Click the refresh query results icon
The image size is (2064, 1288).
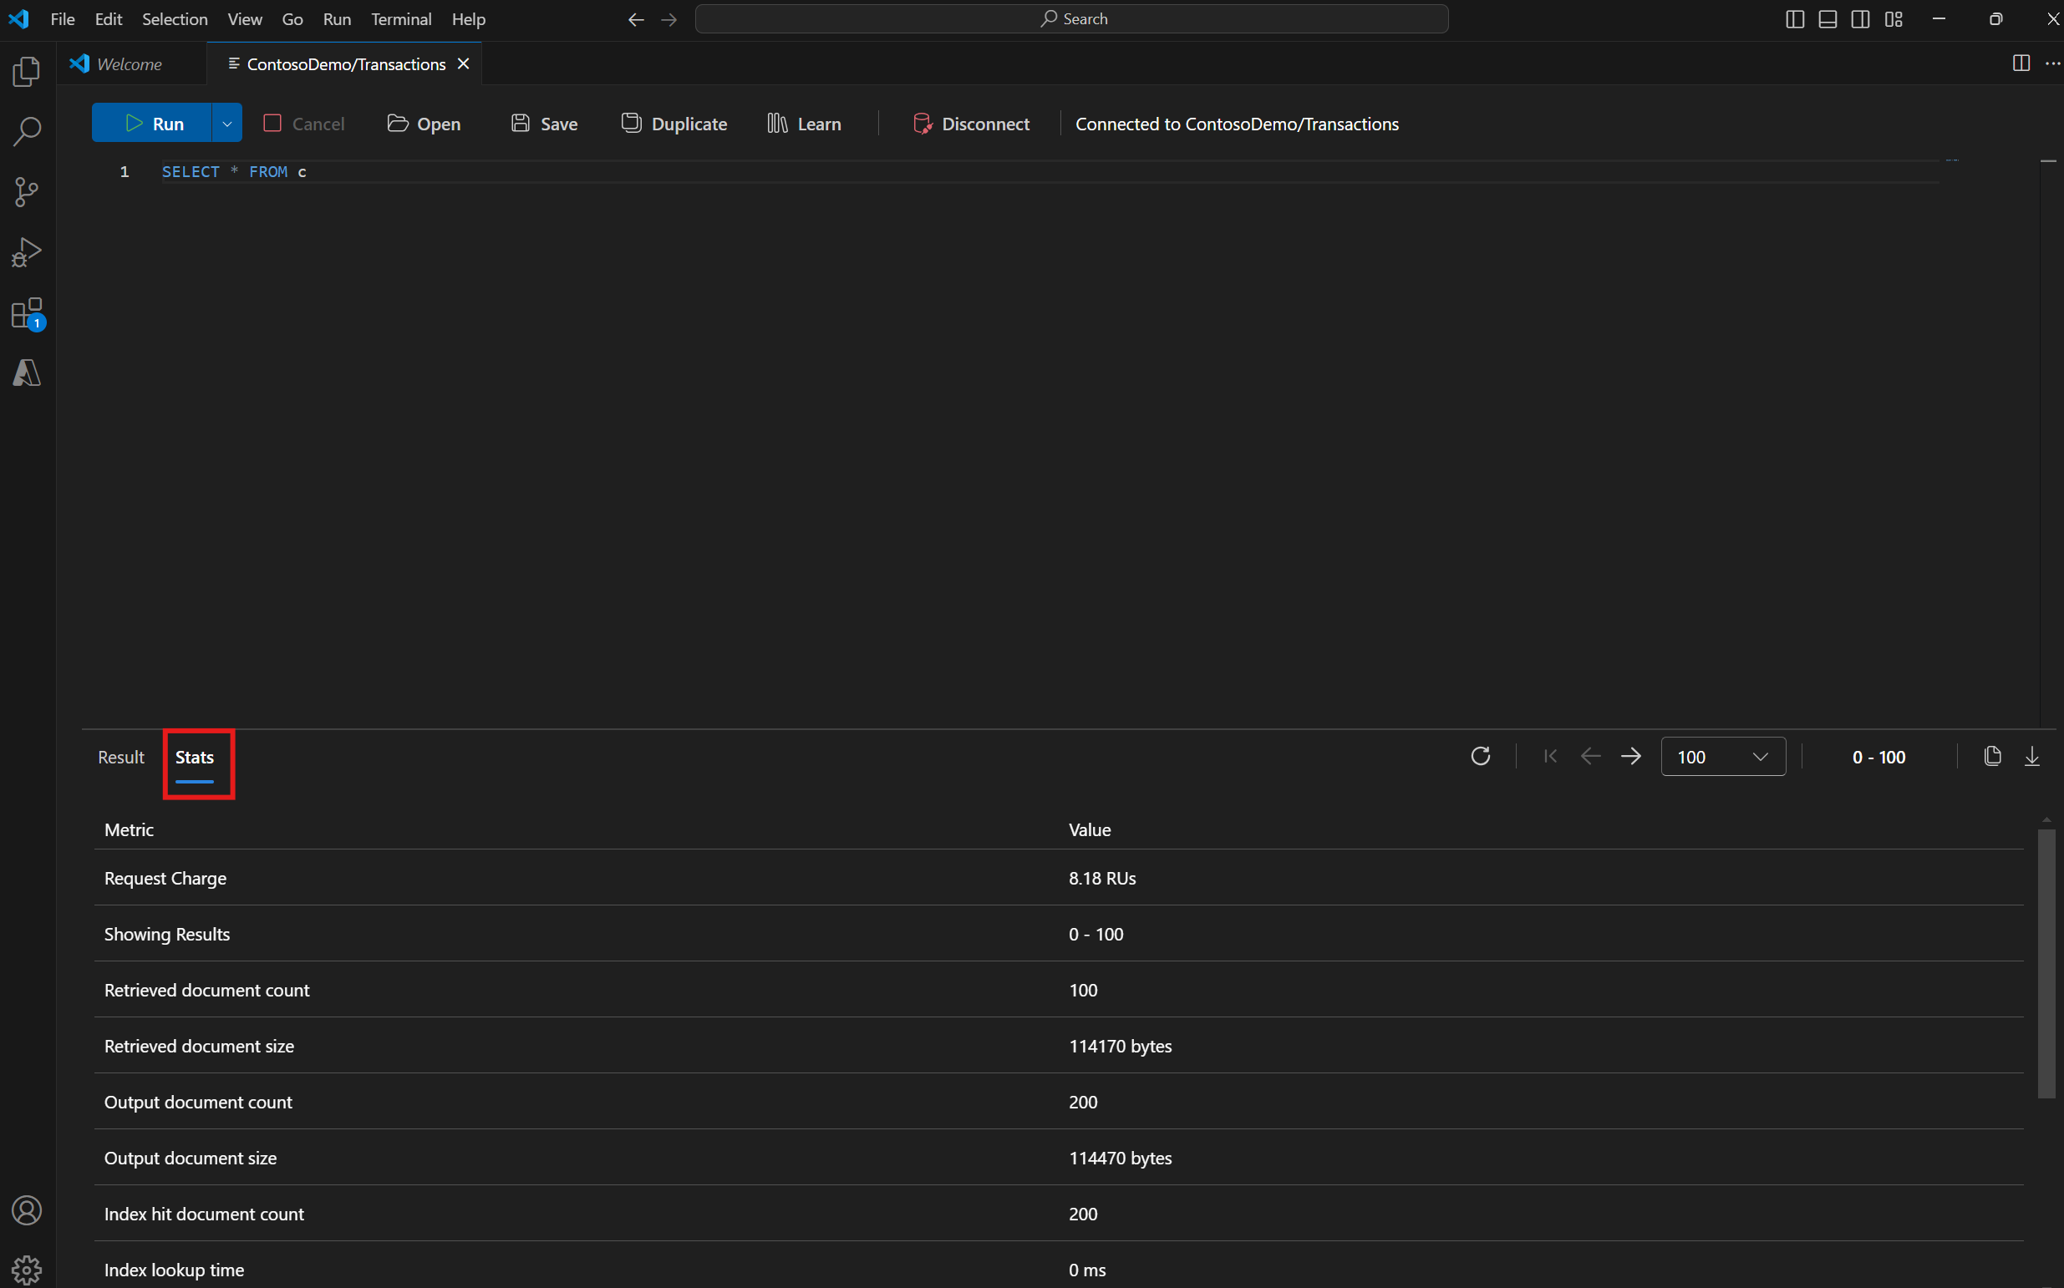1480,757
